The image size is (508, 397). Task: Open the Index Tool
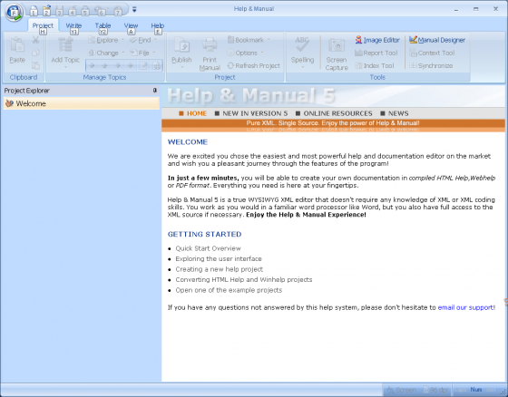point(375,66)
